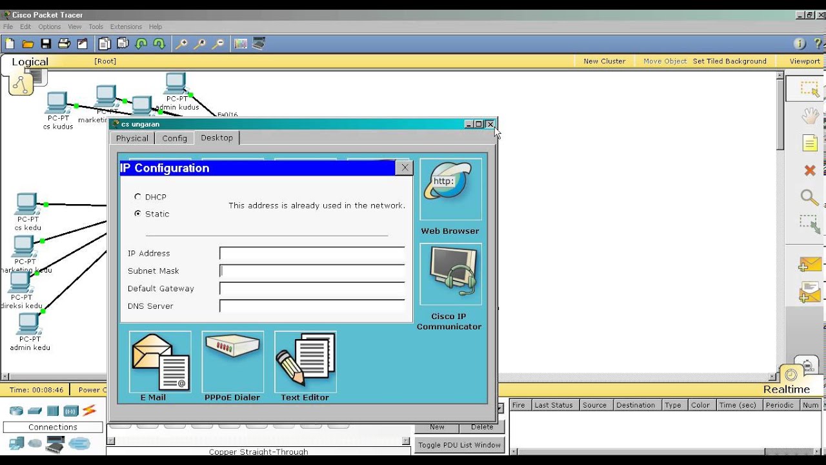Screen dimensions: 826x465
Task: Choose the Place Note tool
Action: (x=810, y=143)
